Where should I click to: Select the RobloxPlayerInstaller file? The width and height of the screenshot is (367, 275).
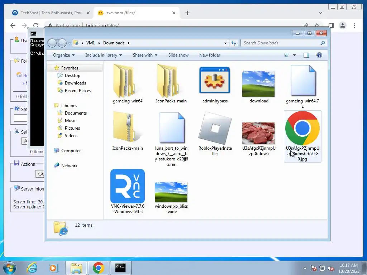[x=215, y=133]
